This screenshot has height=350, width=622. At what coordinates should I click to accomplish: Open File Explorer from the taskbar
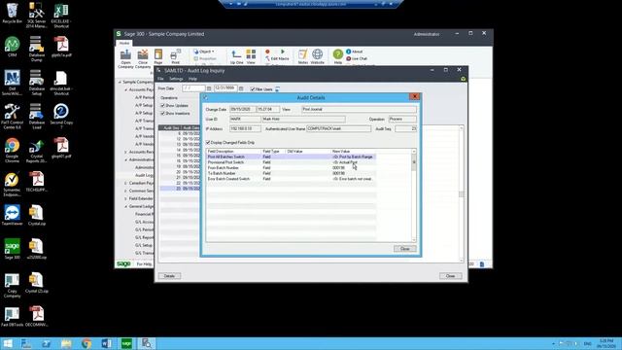click(x=66, y=343)
